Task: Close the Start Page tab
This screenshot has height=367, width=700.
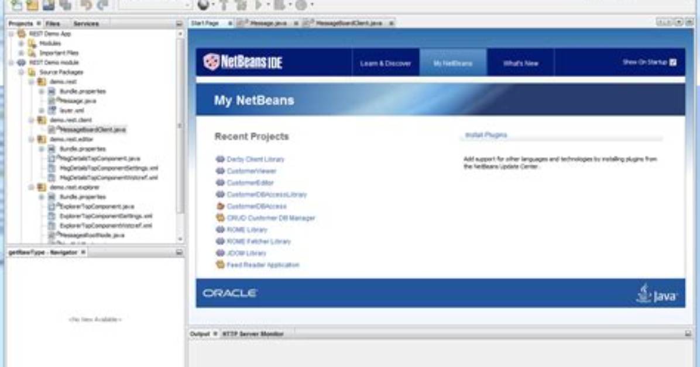Action: click(231, 23)
